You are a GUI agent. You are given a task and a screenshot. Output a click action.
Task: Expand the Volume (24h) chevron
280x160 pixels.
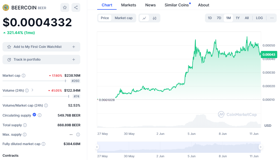click(x=32, y=90)
